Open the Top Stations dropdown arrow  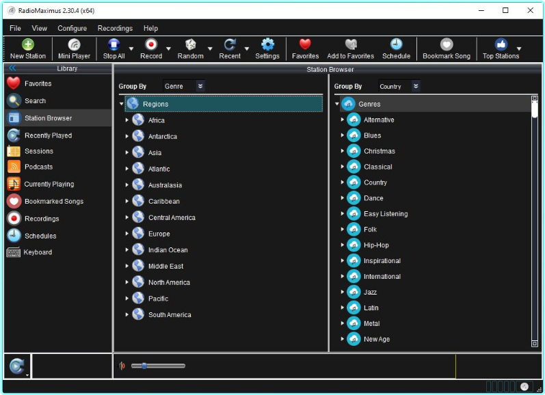(519, 49)
